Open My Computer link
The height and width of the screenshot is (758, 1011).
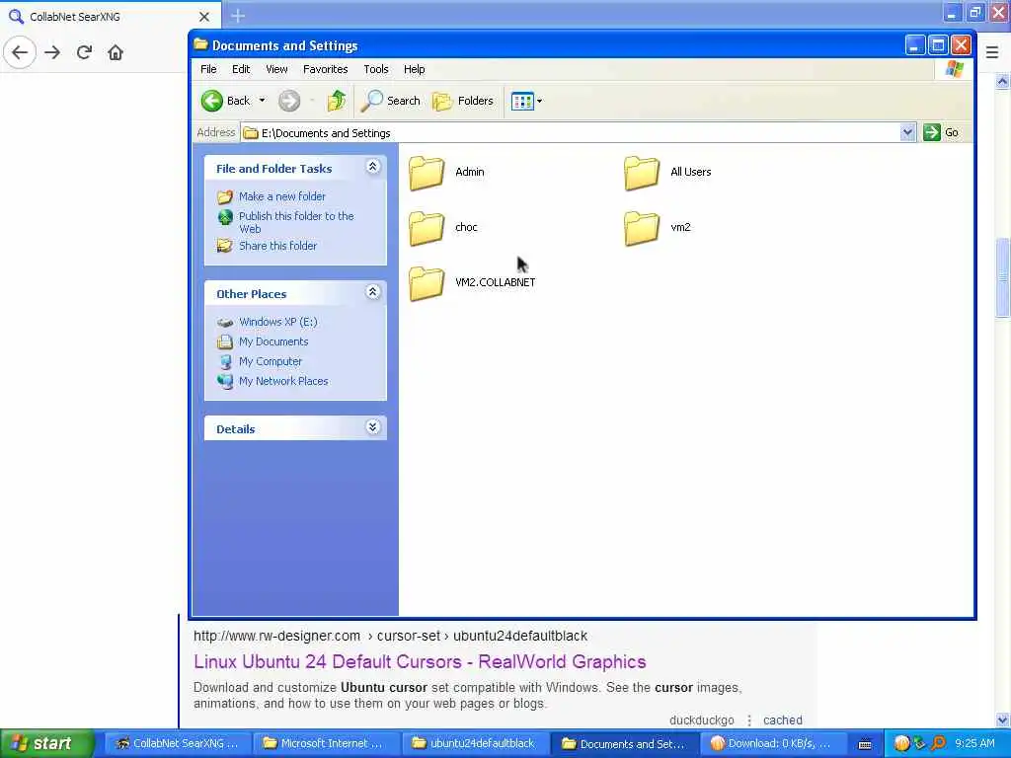[271, 361]
